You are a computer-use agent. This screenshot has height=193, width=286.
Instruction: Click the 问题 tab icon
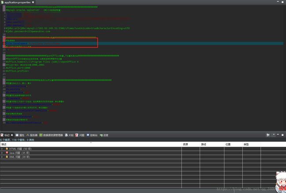click(77, 135)
